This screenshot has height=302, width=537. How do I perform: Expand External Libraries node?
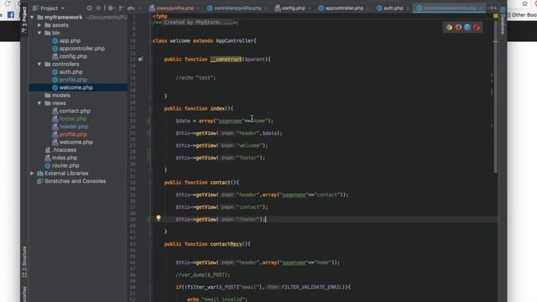32,174
